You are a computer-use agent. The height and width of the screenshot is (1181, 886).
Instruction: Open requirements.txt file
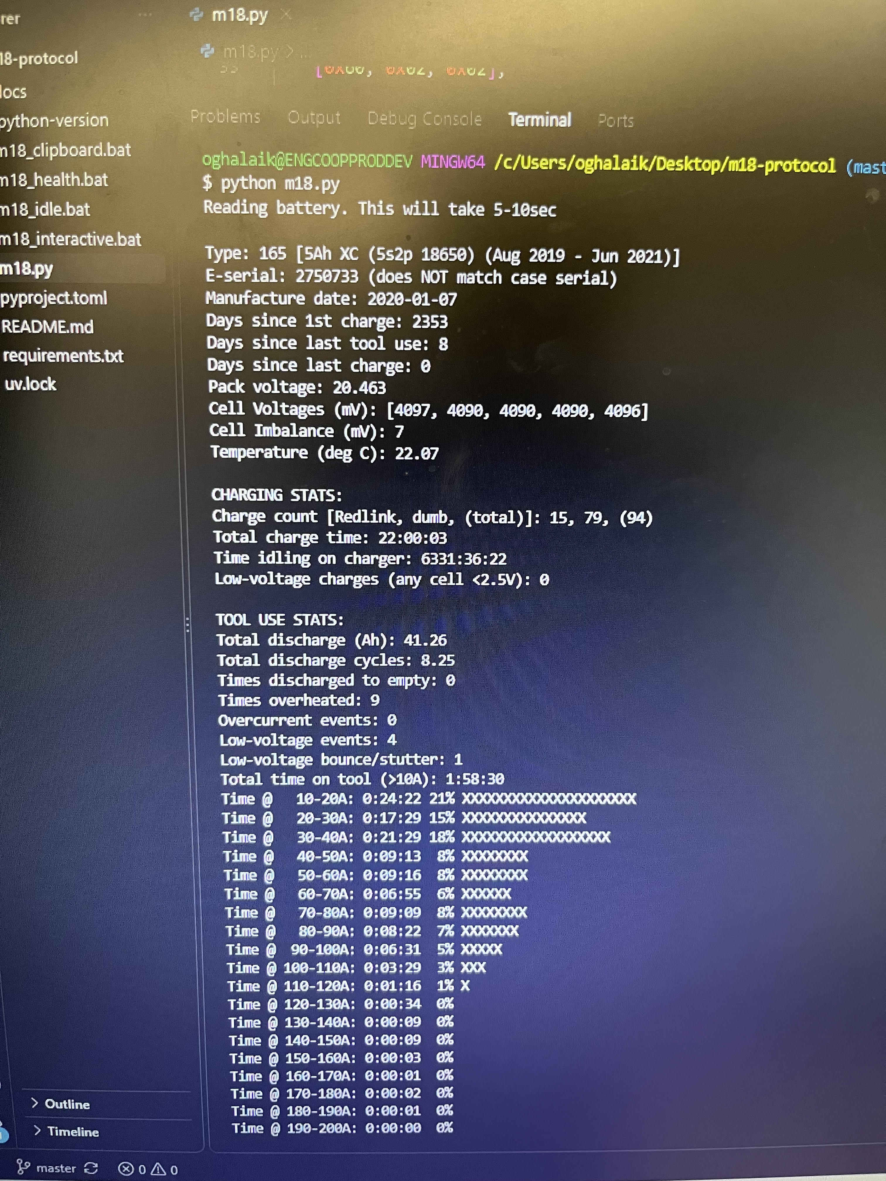pos(63,356)
